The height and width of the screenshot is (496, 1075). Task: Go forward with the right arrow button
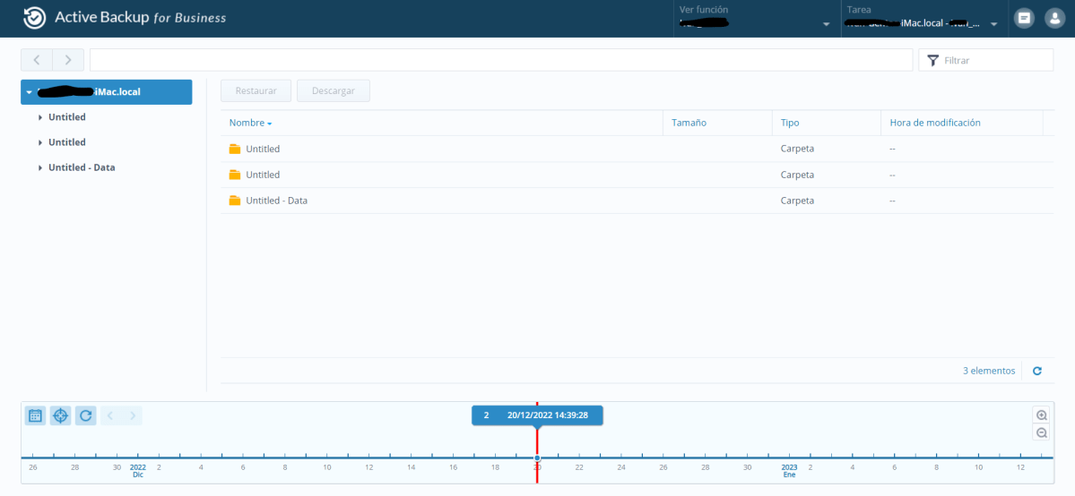pyautogui.click(x=68, y=60)
